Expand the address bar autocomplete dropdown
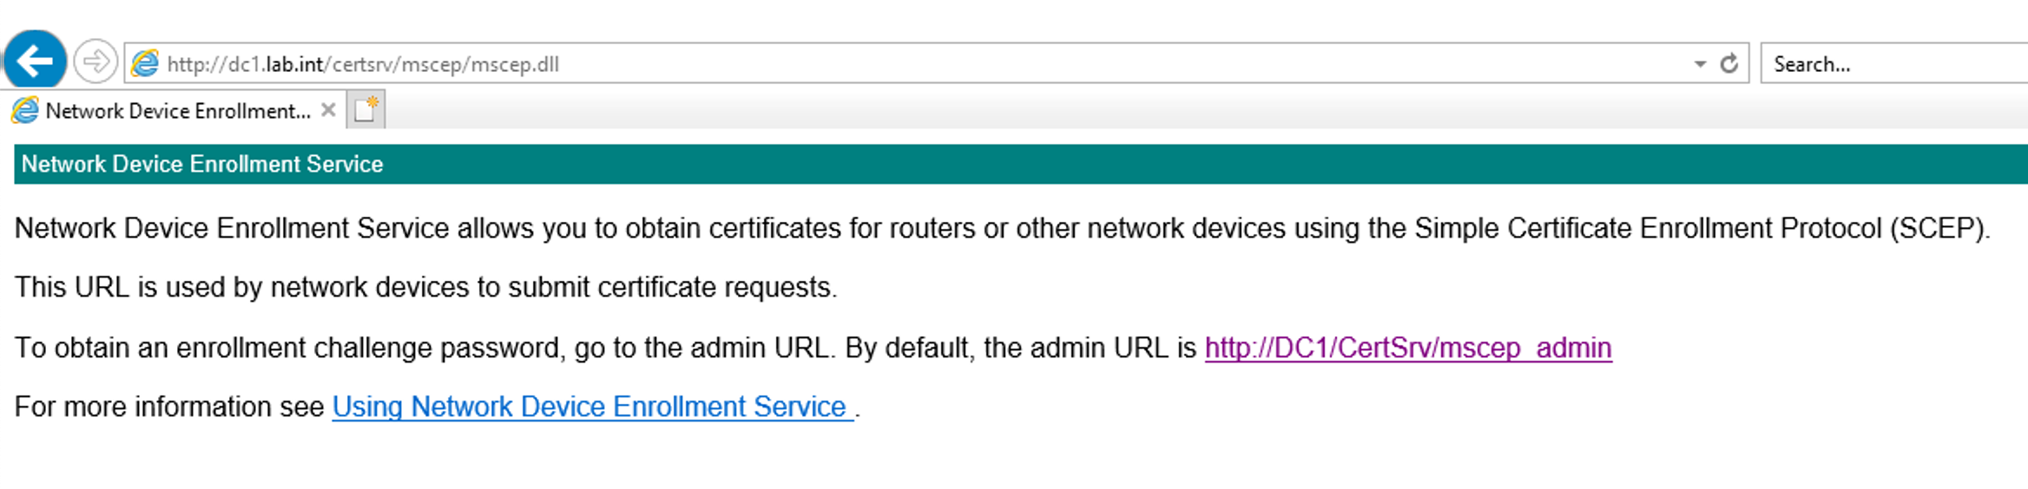 click(x=1700, y=64)
